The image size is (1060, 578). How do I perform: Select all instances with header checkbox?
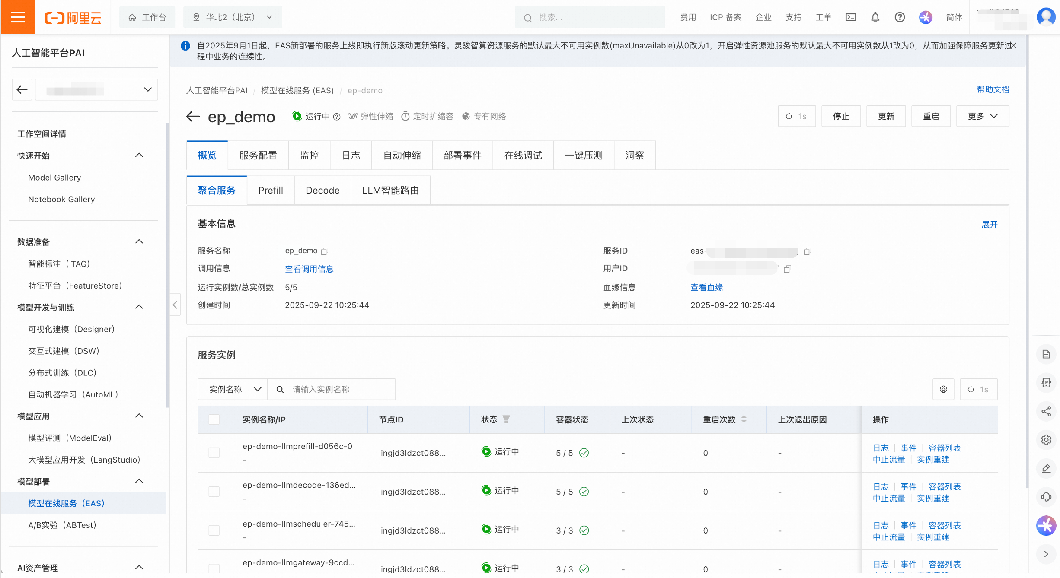point(214,419)
